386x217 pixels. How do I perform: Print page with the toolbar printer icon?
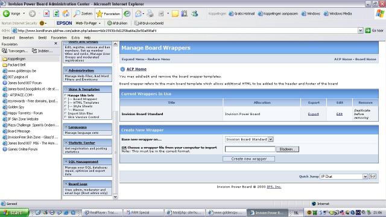[150, 14]
